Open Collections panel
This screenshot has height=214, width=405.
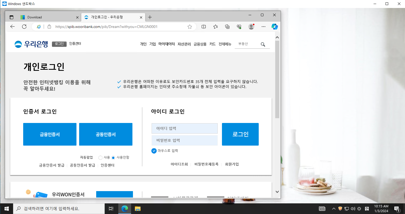pyautogui.click(x=227, y=27)
